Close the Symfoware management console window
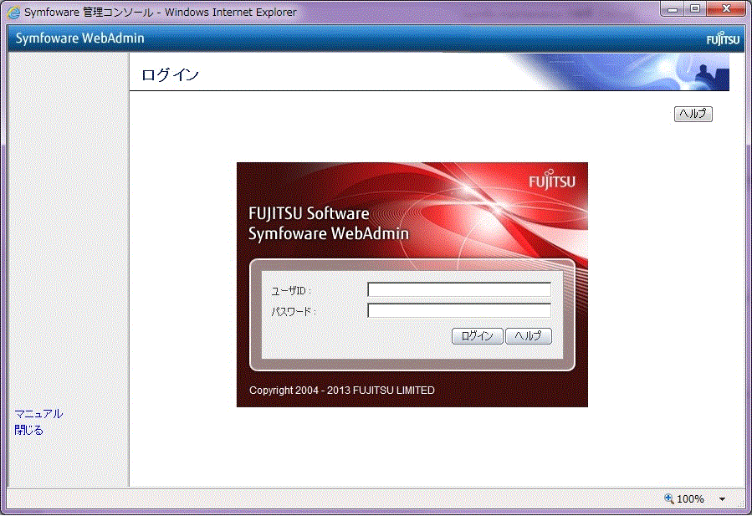 [x=724, y=10]
